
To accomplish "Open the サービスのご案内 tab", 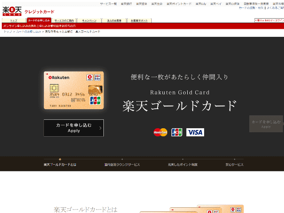I will (64, 20).
